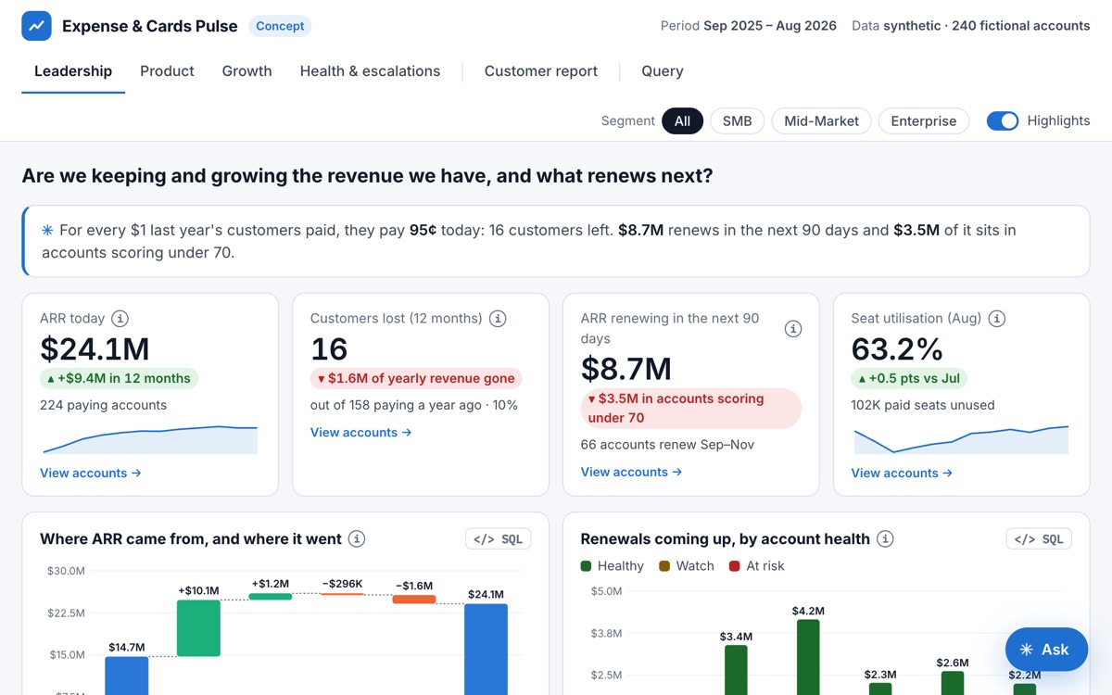Open info icon beside Seat utilisation (Aug)
This screenshot has height=695, width=1112.
click(996, 319)
